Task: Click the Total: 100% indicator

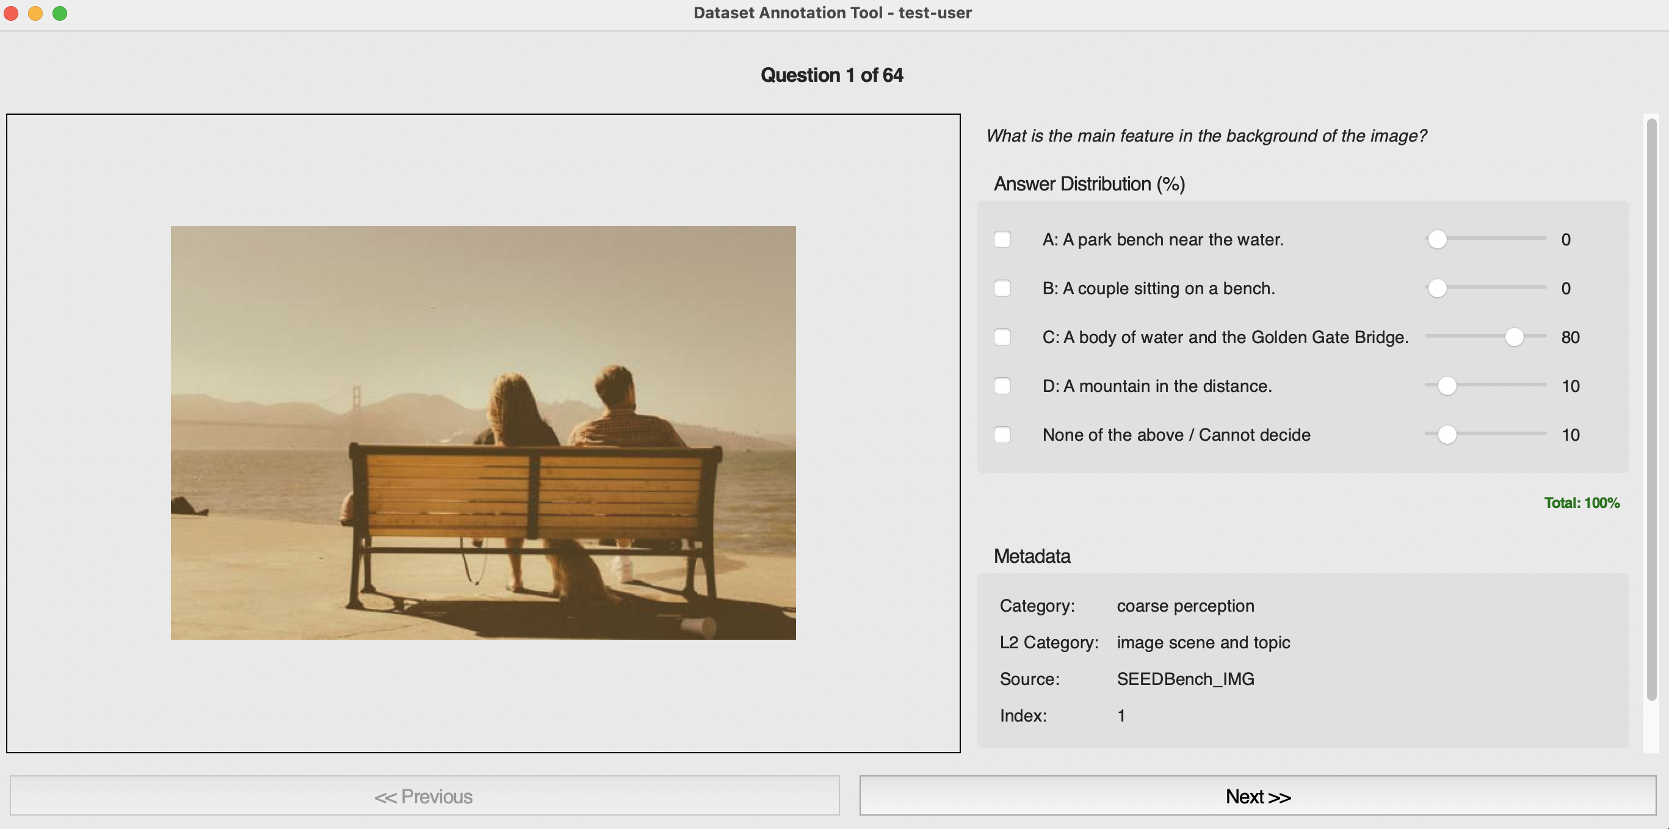Action: point(1582,502)
